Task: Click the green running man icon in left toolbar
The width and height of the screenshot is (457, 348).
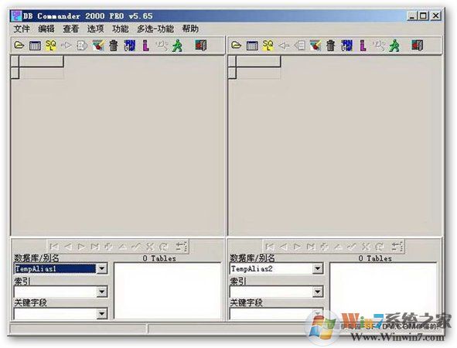Action: pos(177,46)
